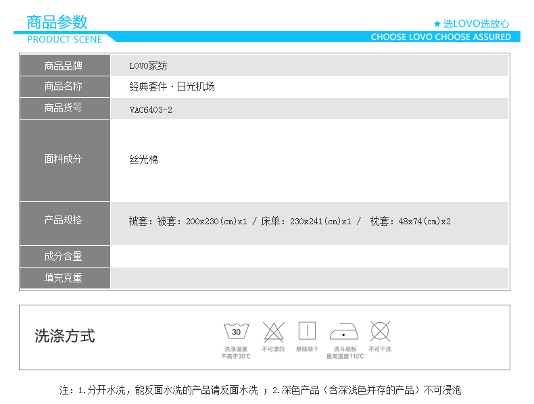Click the hang-dry square icon
Viewport: 534px width, 404px height.
click(x=307, y=330)
